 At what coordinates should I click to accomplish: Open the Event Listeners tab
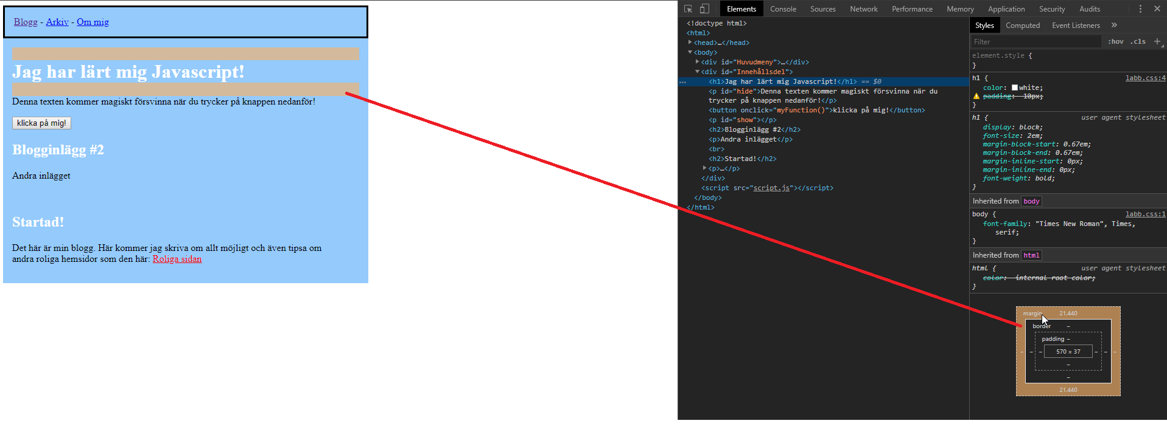(1076, 25)
